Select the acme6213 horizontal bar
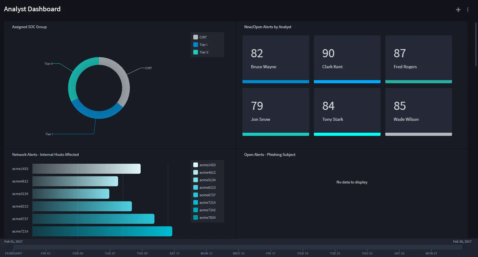 (x=82, y=206)
